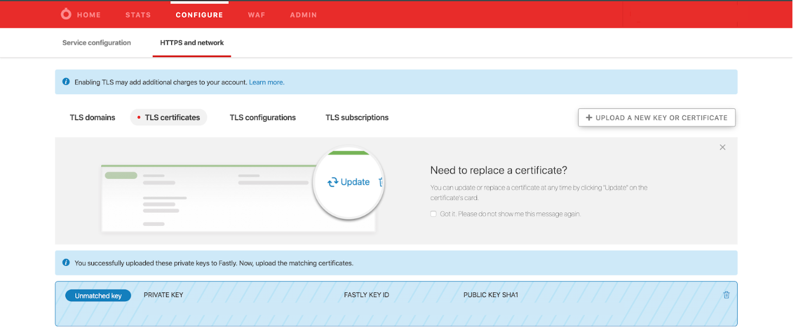Viewport: 793px width, 333px height.
Task: Dismiss the replace certificate message
Action: tap(722, 147)
